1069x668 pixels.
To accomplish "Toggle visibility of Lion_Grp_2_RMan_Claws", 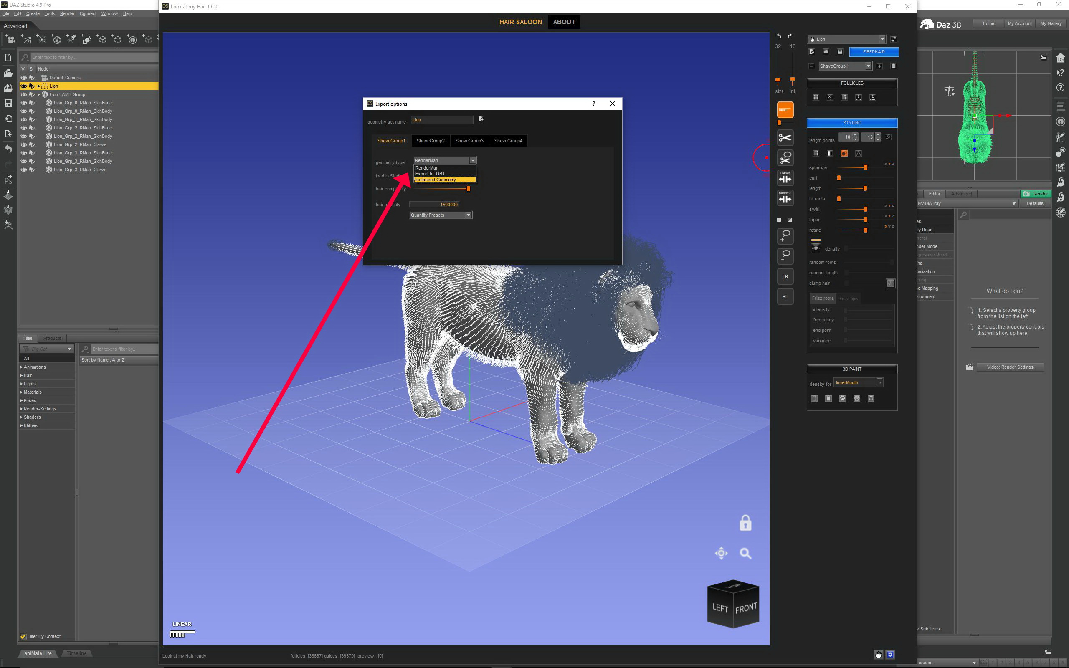I will pyautogui.click(x=24, y=144).
